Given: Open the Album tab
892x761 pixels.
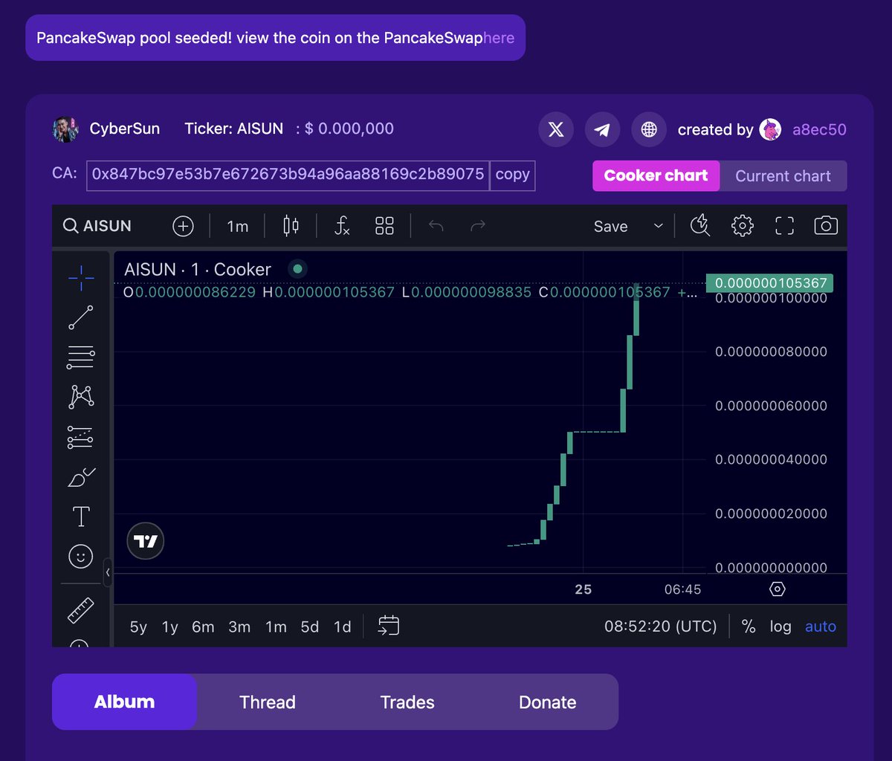Looking at the screenshot, I should 124,702.
